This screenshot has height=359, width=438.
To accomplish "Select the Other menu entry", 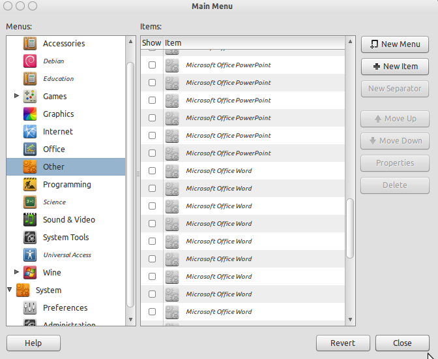I will point(66,166).
